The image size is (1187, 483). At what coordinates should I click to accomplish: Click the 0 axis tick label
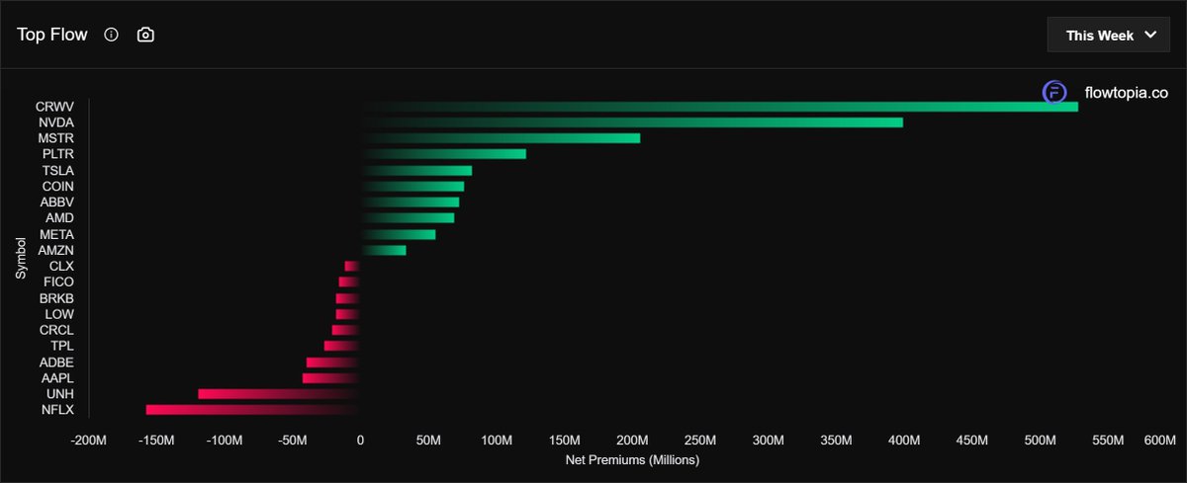360,440
